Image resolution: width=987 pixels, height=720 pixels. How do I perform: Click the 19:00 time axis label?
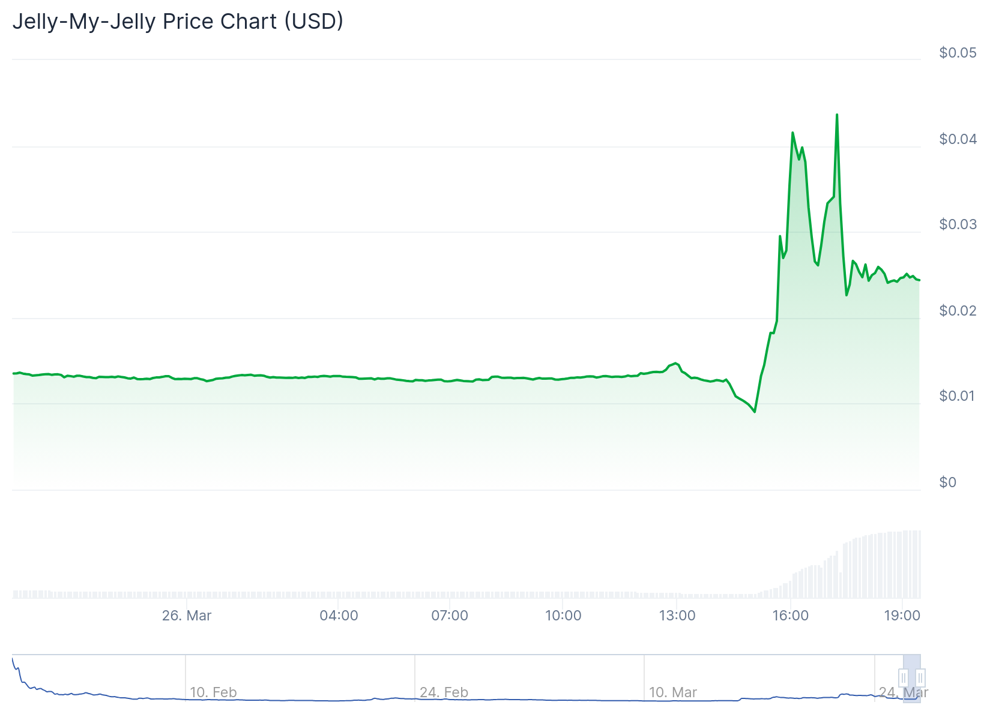click(902, 616)
